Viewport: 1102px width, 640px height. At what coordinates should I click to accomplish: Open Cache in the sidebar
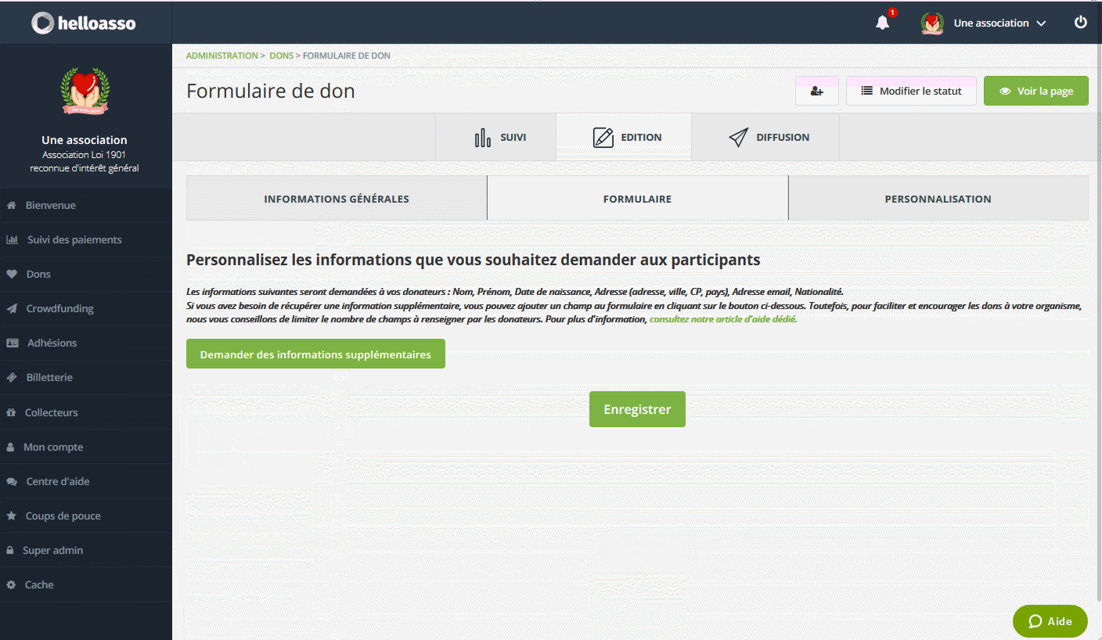[x=86, y=584]
